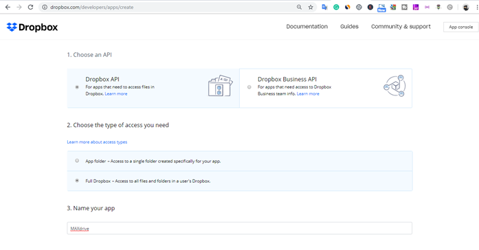Reload the page with the refresh icon
479x250 pixels.
tap(30, 7)
